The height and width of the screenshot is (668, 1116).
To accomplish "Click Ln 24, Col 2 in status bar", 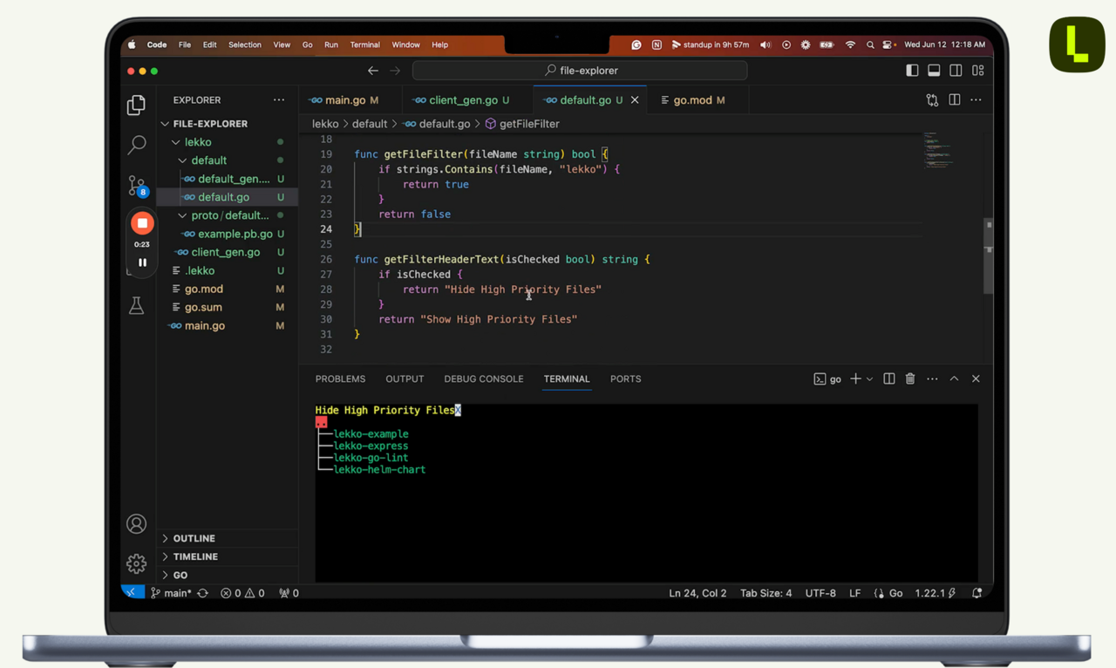I will (x=697, y=593).
